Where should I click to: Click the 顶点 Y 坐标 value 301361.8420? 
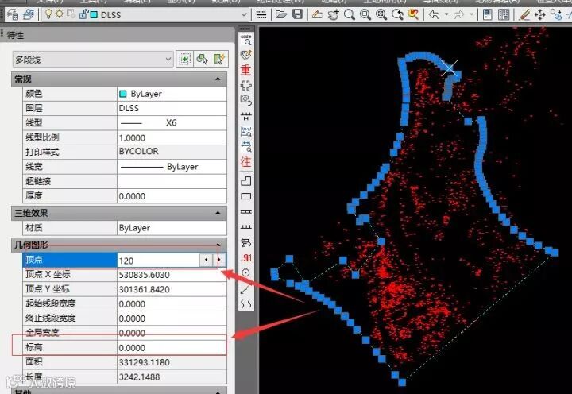click(172, 289)
